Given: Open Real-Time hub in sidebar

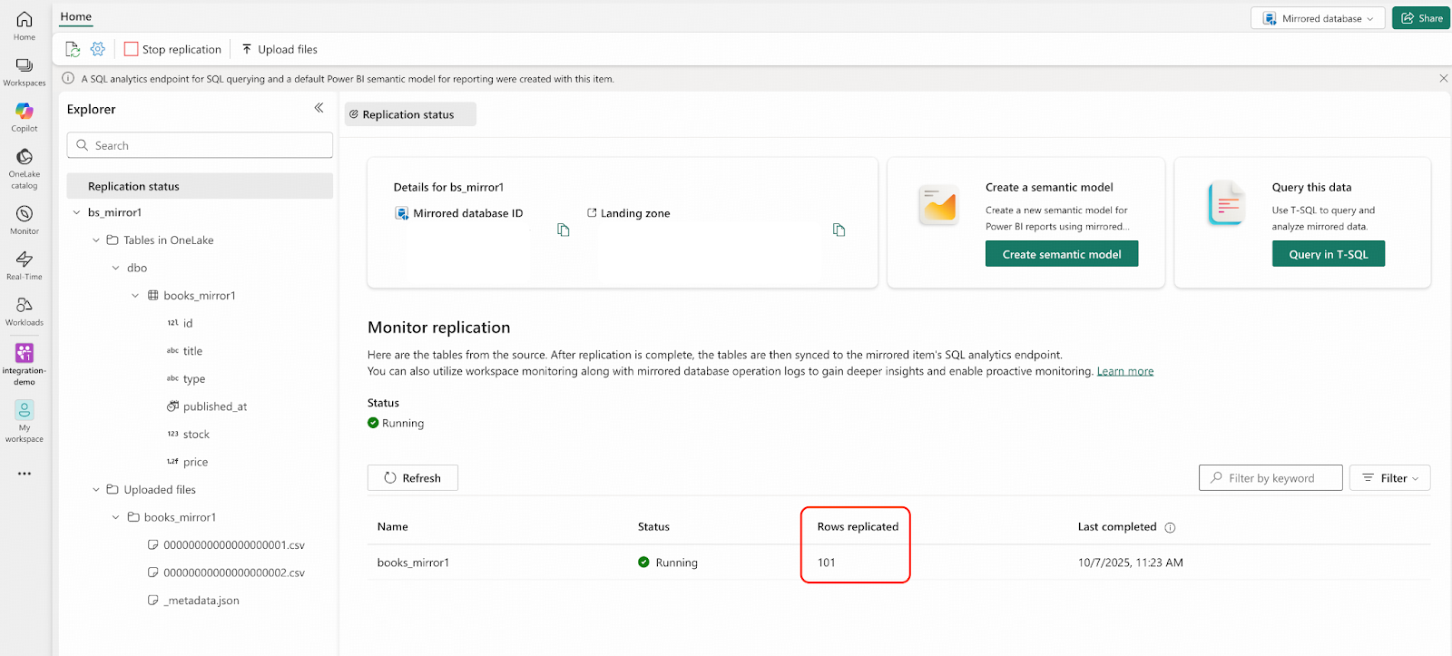Looking at the screenshot, I should point(25,260).
